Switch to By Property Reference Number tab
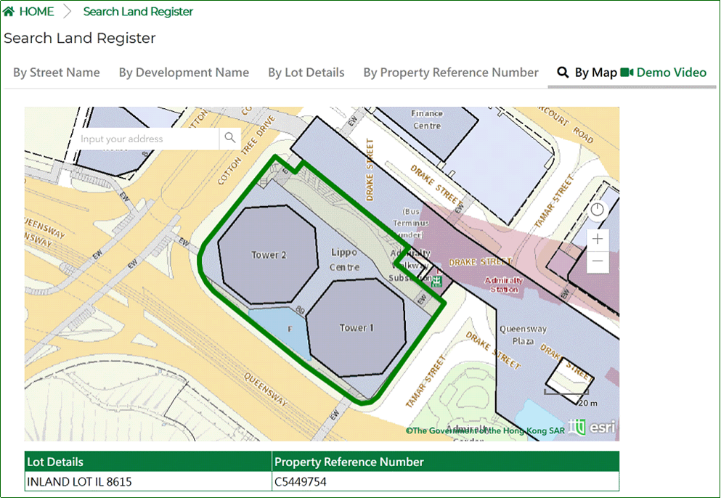This screenshot has height=498, width=721. point(451,73)
